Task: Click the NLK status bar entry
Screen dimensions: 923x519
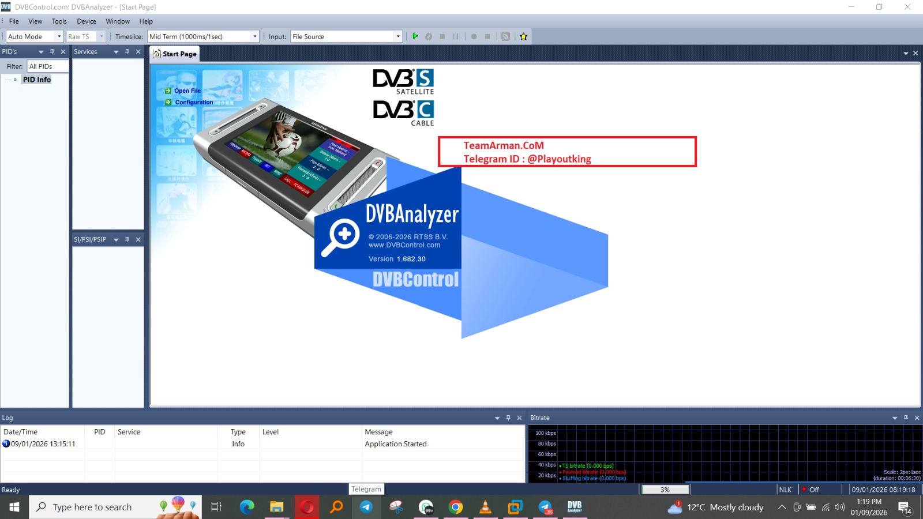Action: click(785, 490)
